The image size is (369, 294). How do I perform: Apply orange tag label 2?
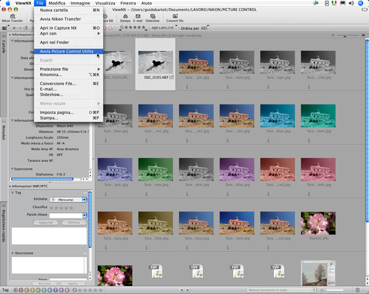coord(27,290)
